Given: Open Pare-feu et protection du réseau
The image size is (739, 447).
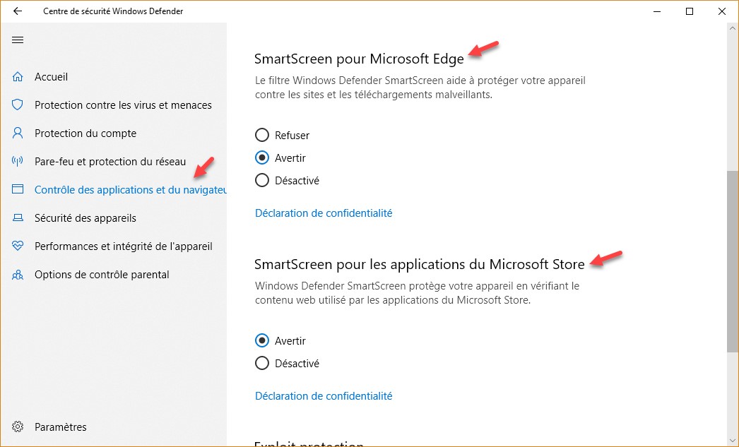Looking at the screenshot, I should pos(110,162).
